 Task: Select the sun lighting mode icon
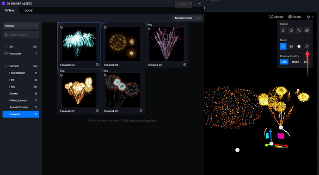click(283, 47)
